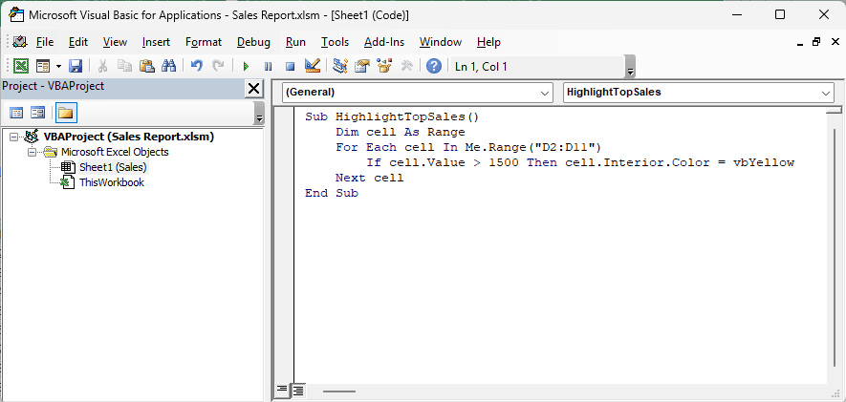
Task: Click the Break pause icon
Action: coord(269,66)
